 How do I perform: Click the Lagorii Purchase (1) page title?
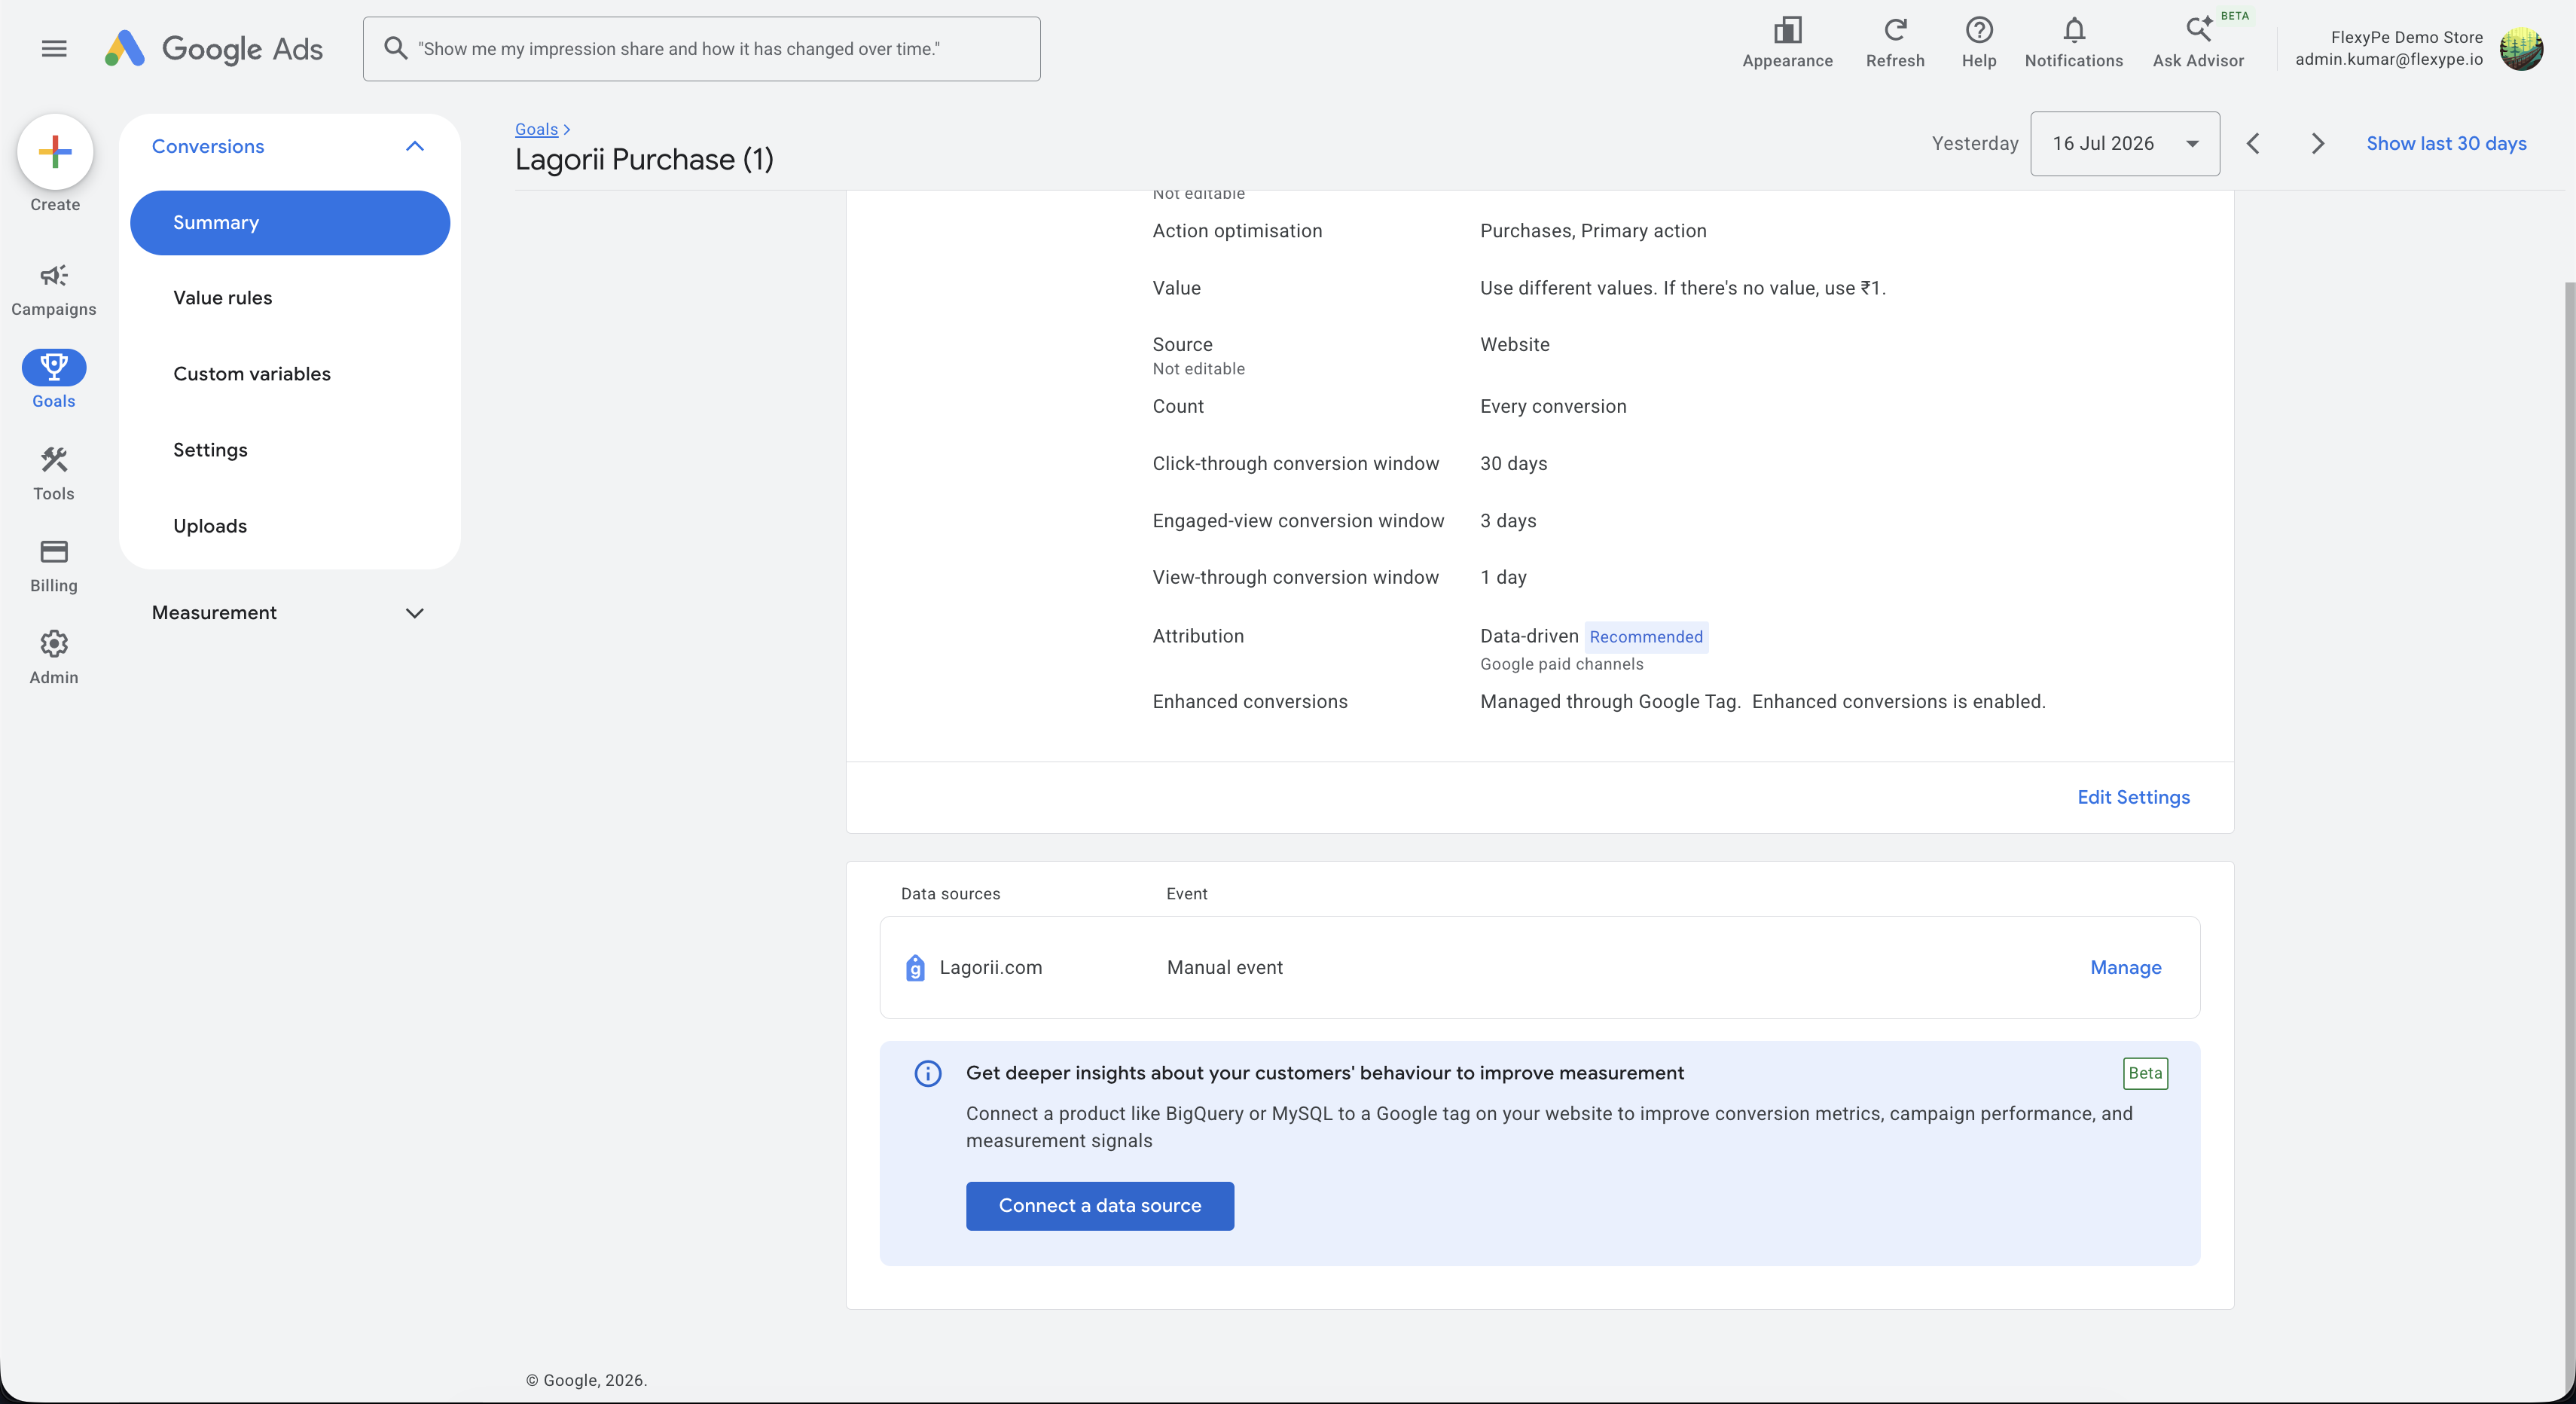click(x=644, y=160)
